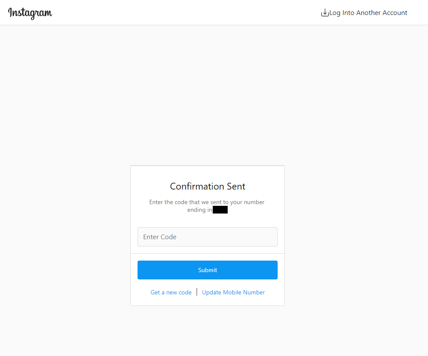Focus the Enter Code input field

click(x=207, y=237)
